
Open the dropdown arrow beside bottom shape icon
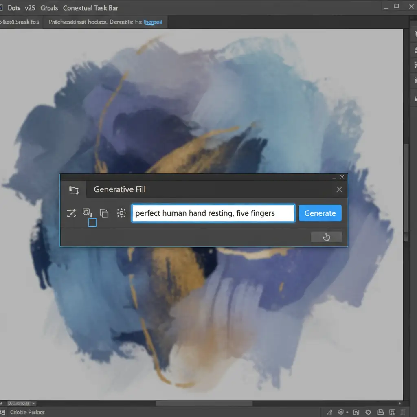[347, 412]
